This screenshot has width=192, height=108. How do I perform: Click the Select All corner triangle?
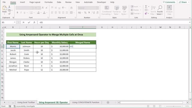[x=2, y=27]
